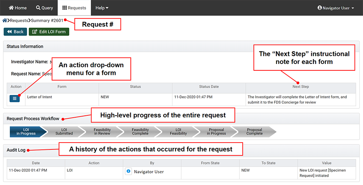Click the info icon beside Navigator User

point(129,171)
